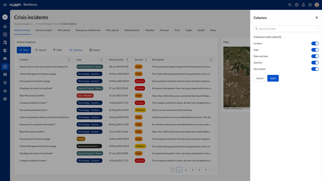The height and width of the screenshot is (181, 322).
Task: Toggle the Incident column switch
Action: [x=315, y=43]
